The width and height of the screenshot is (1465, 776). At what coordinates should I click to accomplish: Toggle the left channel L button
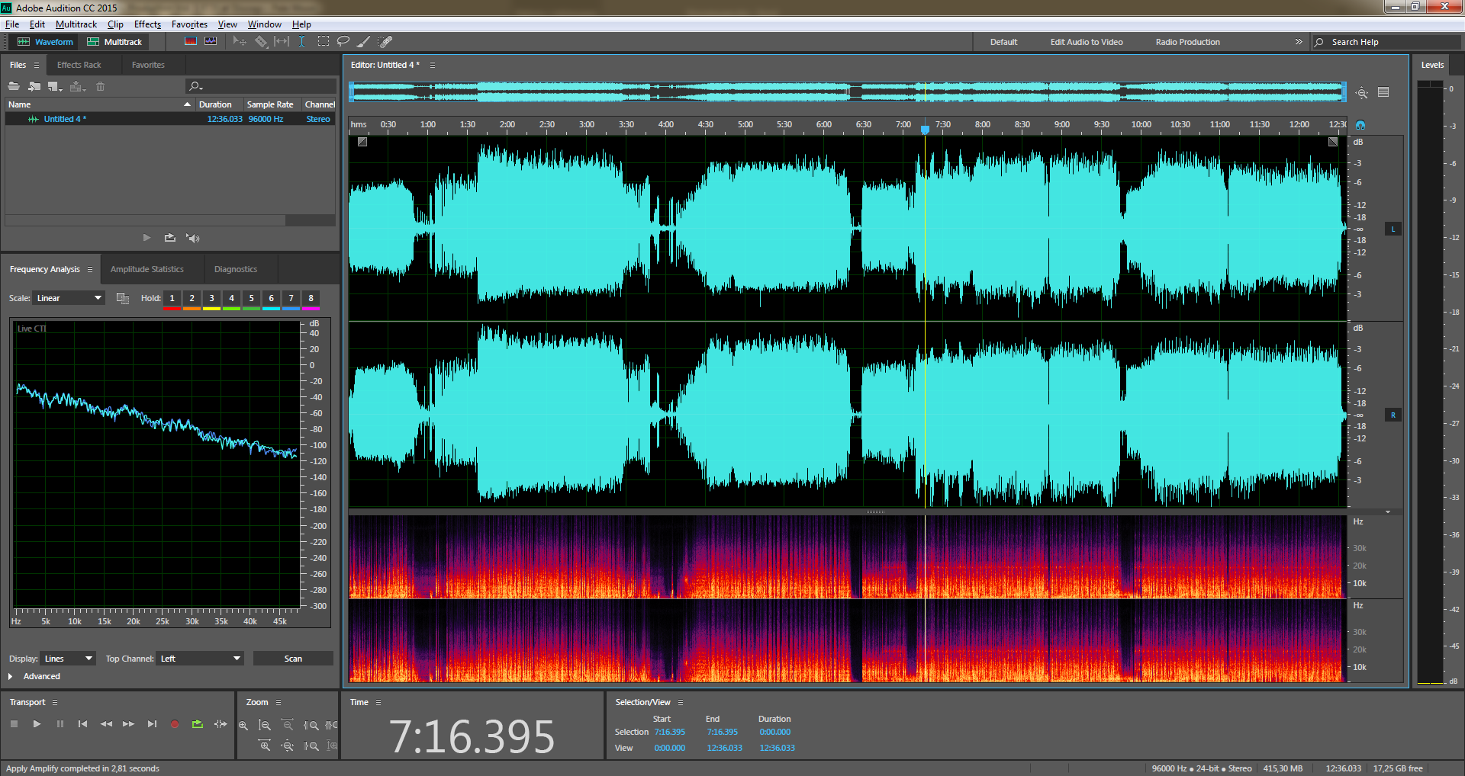click(1393, 229)
